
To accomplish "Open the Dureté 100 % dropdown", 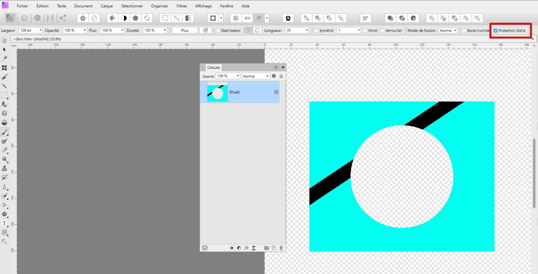I will 164,31.
